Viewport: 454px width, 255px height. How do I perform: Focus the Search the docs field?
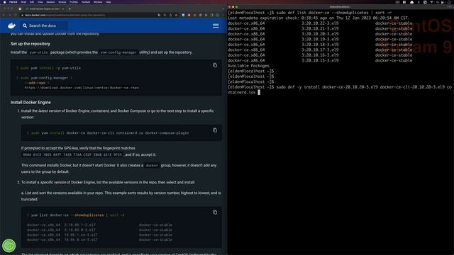tap(44, 25)
